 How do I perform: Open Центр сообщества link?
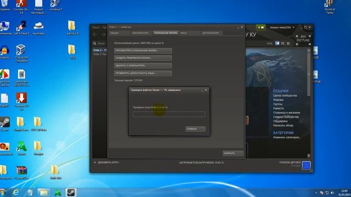click(x=285, y=96)
